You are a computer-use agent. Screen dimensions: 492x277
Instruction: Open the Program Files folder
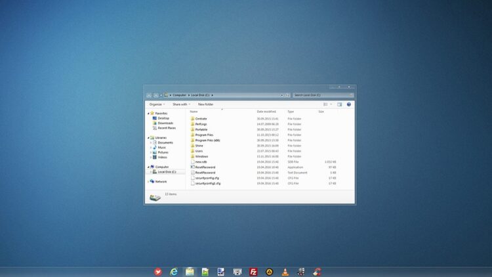[x=204, y=135]
